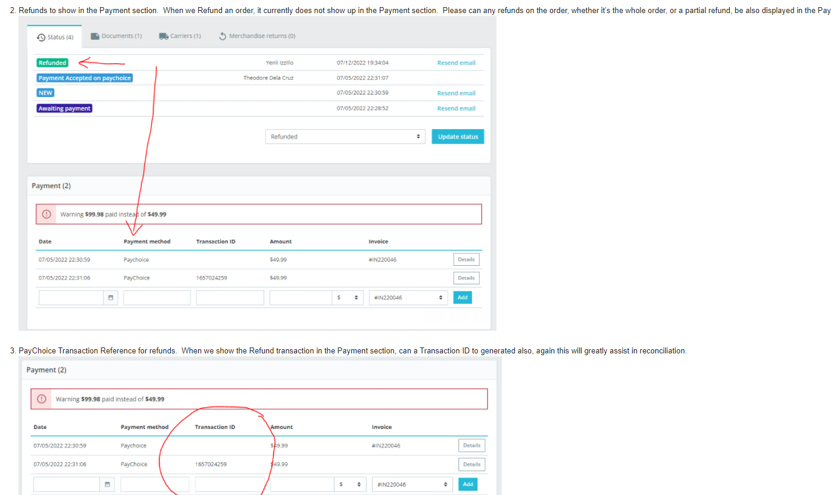Click the Payment method input in first Payment form
The height and width of the screenshot is (495, 831).
(157, 297)
